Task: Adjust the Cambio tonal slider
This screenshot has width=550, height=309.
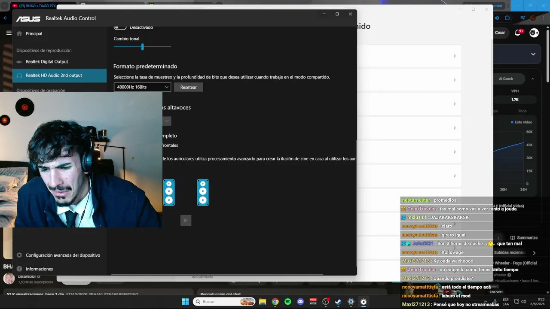Action: (x=142, y=47)
